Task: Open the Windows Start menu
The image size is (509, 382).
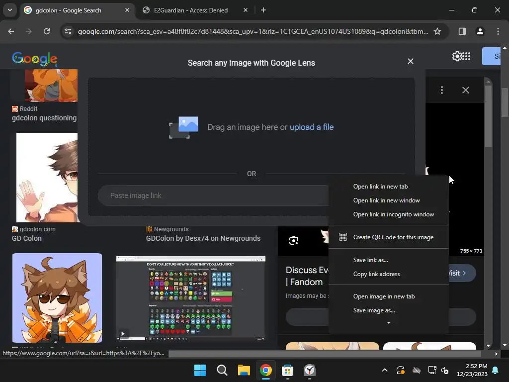Action: (200, 370)
